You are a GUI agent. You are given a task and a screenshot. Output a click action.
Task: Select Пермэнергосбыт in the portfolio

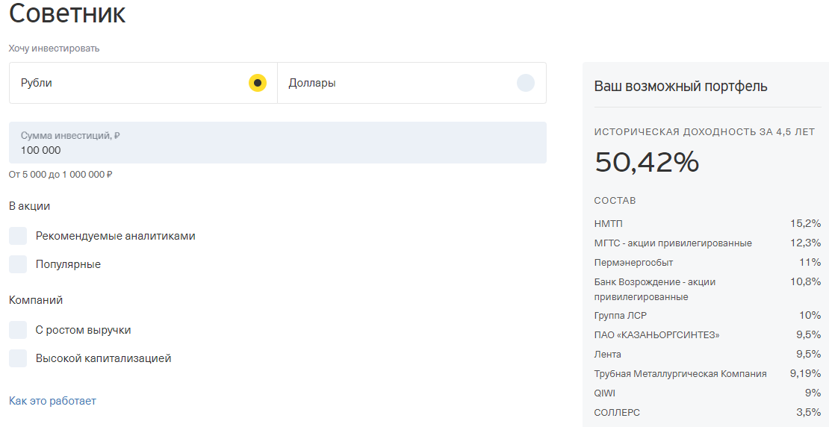[633, 263]
